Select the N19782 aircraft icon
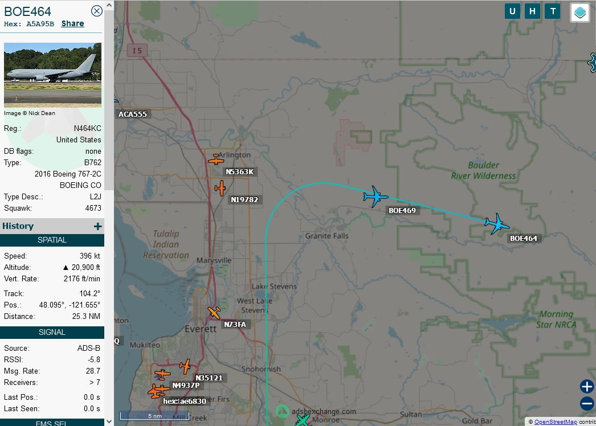 click(220, 188)
